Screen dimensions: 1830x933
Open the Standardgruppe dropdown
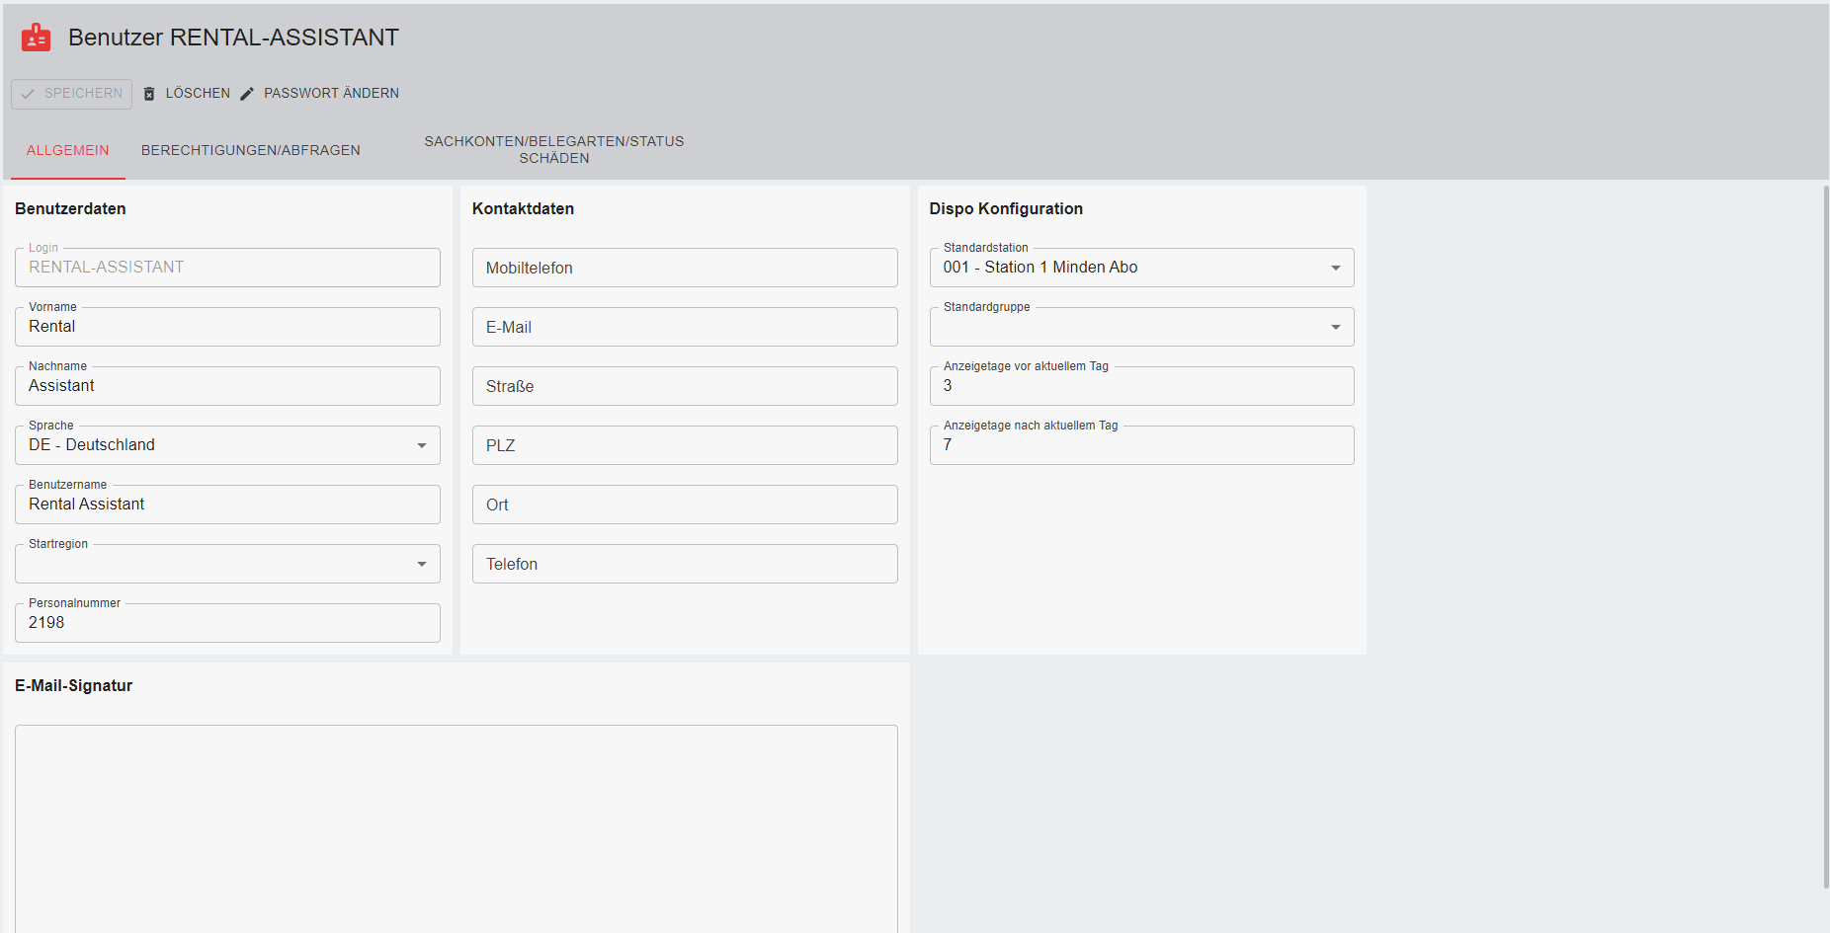[1335, 327]
